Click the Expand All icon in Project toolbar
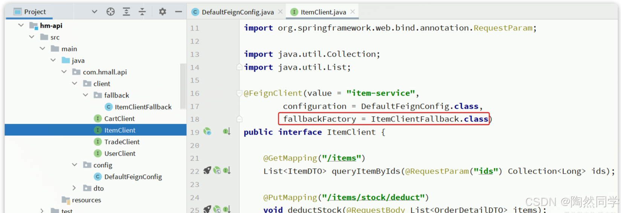 126,12
